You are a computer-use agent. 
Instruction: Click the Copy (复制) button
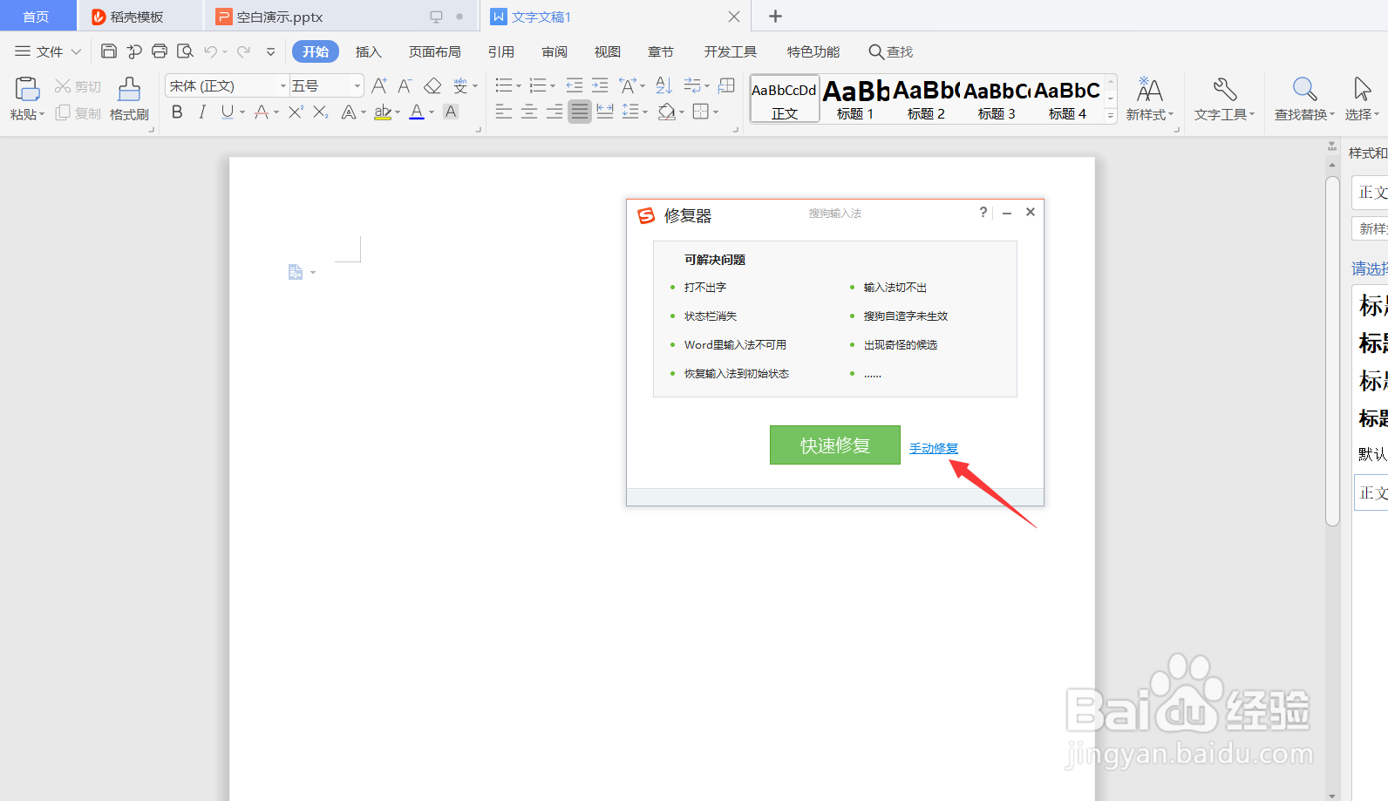[x=78, y=113]
